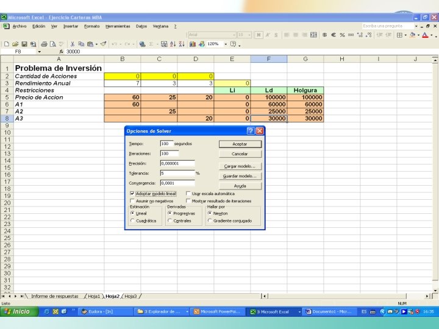Click the Fill Color paint bucket
The width and height of the screenshot is (439, 329).
[412, 35]
